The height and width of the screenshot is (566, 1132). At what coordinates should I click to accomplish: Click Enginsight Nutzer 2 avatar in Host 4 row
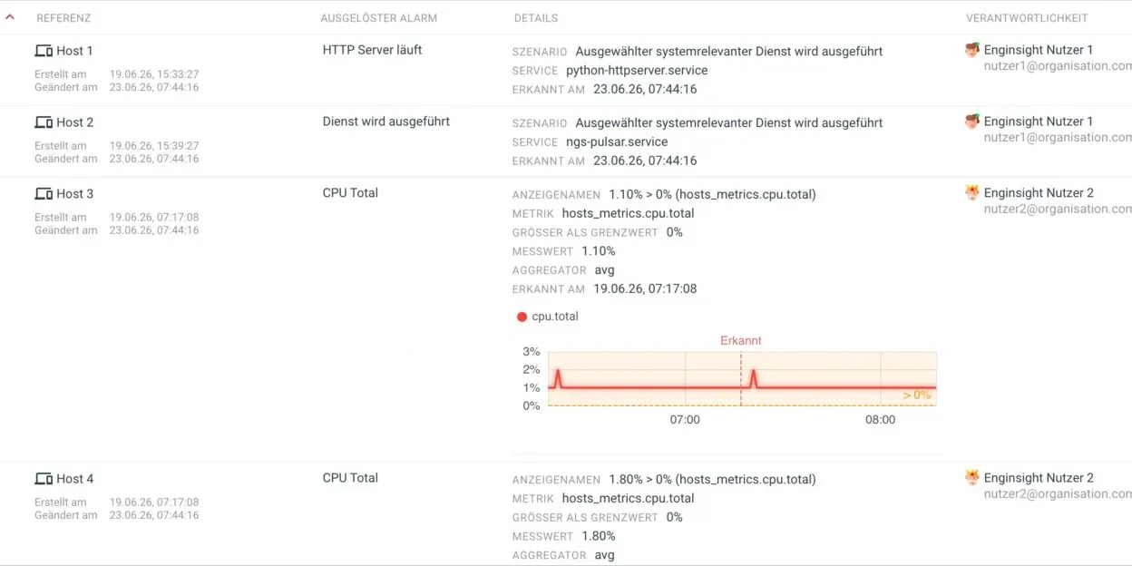tap(972, 478)
